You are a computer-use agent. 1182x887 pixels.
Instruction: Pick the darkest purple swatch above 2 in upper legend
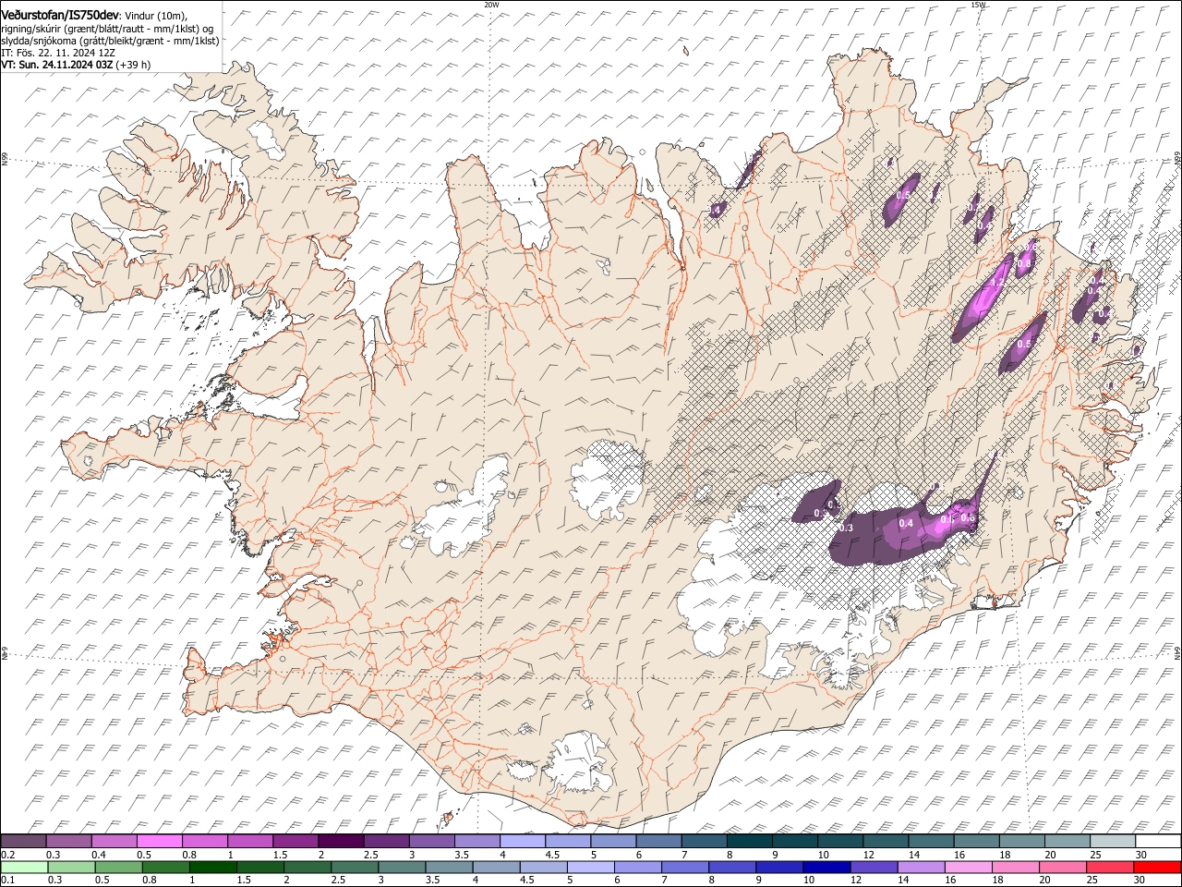pos(341,842)
